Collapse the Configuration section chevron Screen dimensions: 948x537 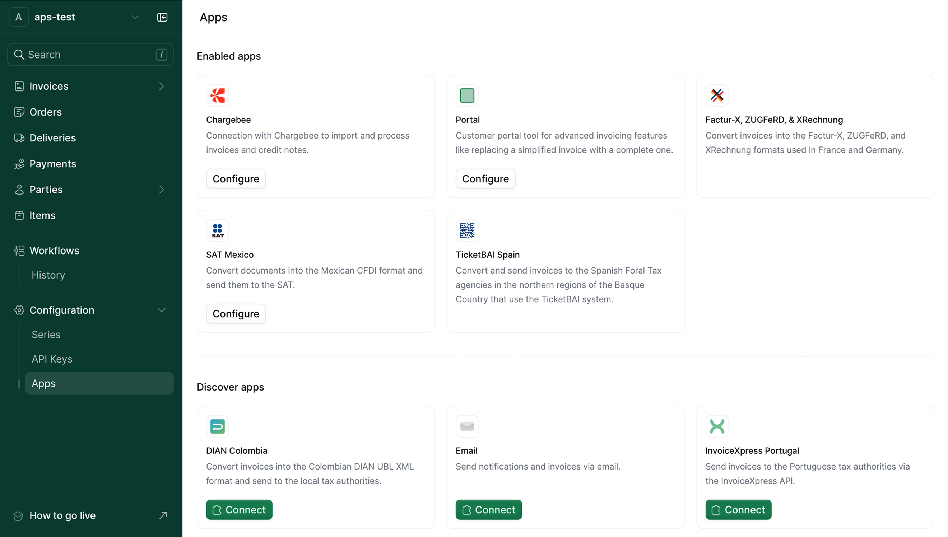click(161, 310)
